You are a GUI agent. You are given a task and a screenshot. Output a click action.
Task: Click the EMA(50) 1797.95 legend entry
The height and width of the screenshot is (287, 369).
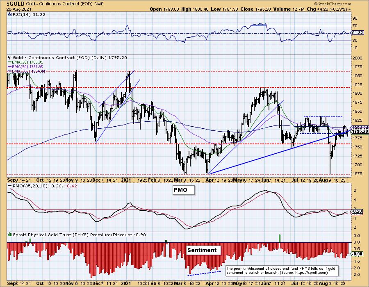coord(26,67)
